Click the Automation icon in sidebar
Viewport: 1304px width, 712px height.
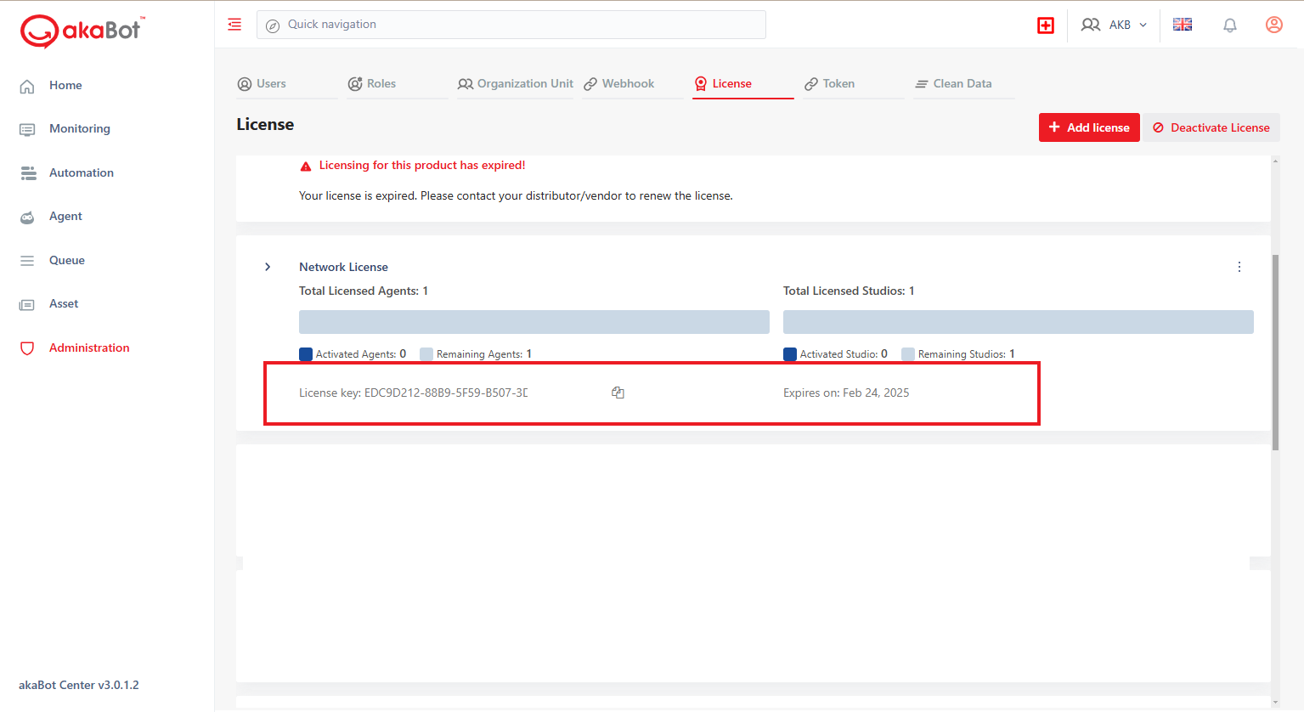(28, 173)
